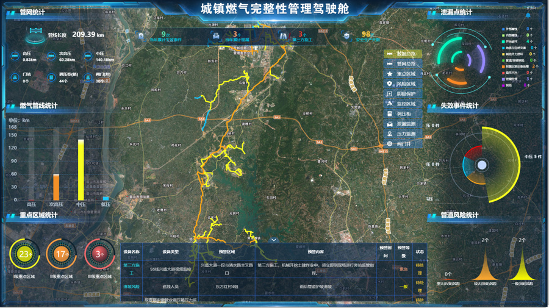549x308 pixels.
Task: Expand the red 3 key area ring
Action: [x=99, y=254]
